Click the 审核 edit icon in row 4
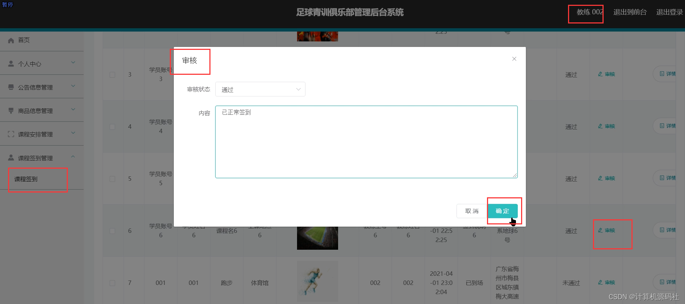685x304 pixels. [600, 126]
